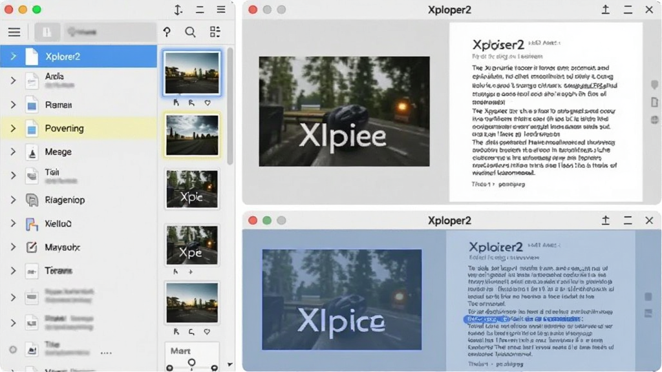Click the upper side icon in bottom Xploper2 window
The width and height of the screenshot is (662, 372).
(648, 297)
